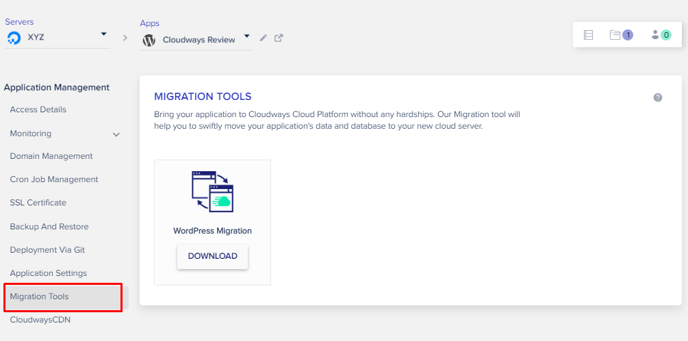
Task: Click the MIGRATION TOOLS heading
Action: 203,97
